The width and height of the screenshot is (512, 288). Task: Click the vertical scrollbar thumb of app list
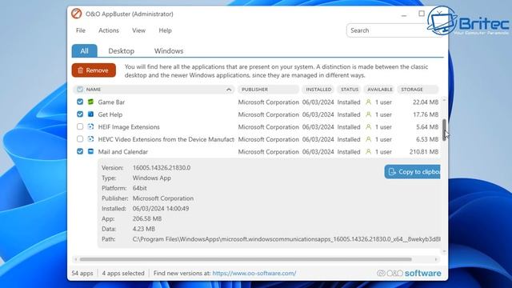pos(444,130)
